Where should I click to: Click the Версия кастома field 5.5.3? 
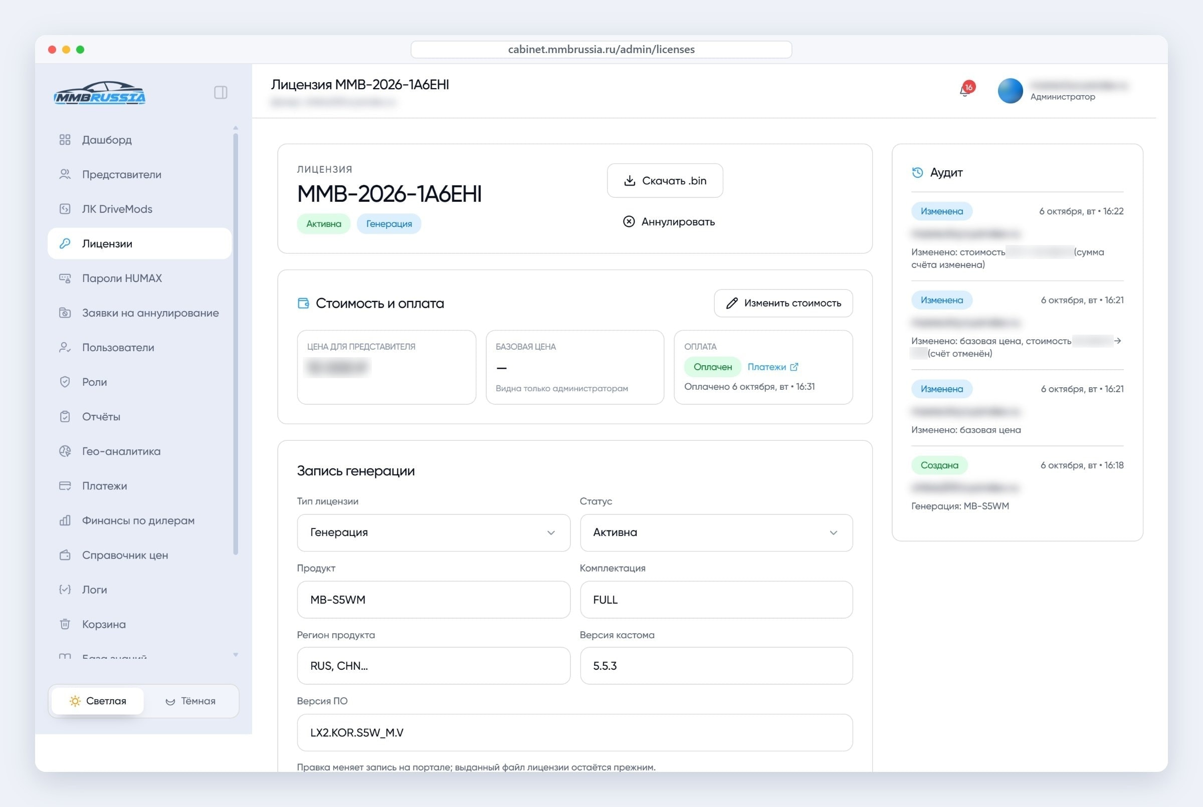coord(716,666)
